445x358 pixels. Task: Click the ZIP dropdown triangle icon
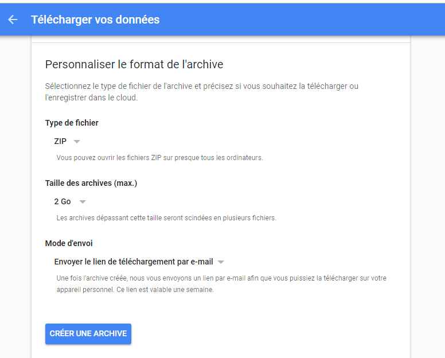(77, 141)
